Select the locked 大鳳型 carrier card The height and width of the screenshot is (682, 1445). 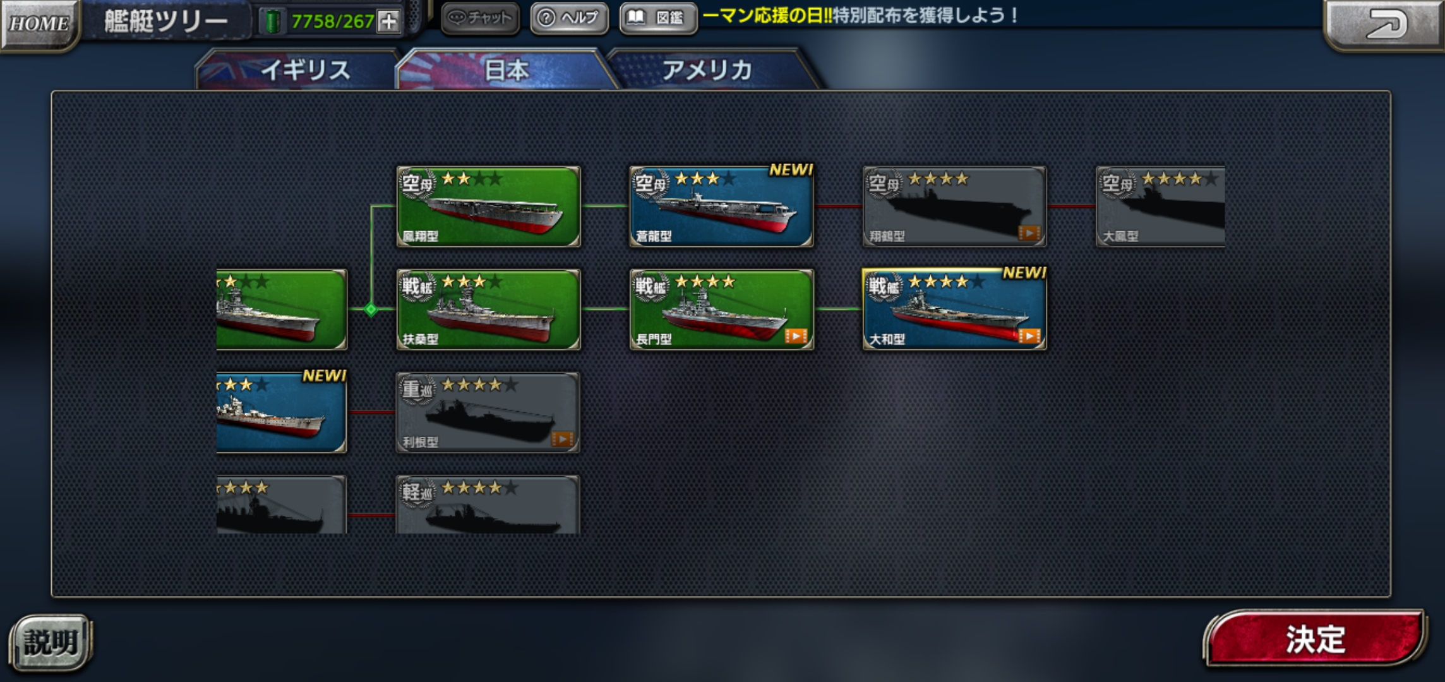coord(1161,206)
